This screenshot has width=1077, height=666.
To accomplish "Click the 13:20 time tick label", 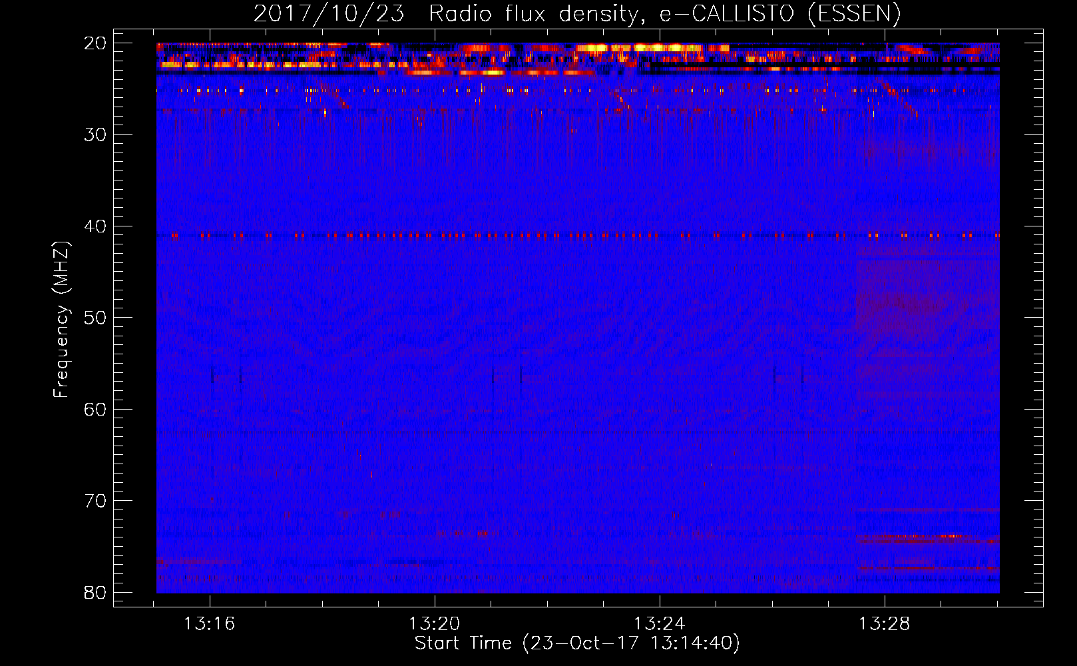I will [435, 624].
